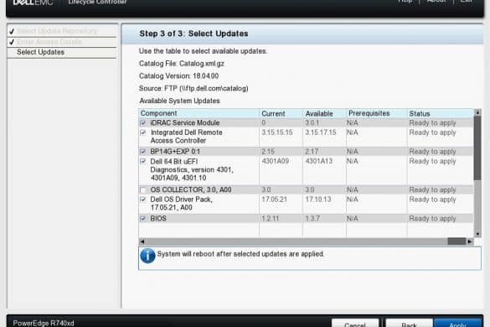Click the blue information icon

(147, 256)
